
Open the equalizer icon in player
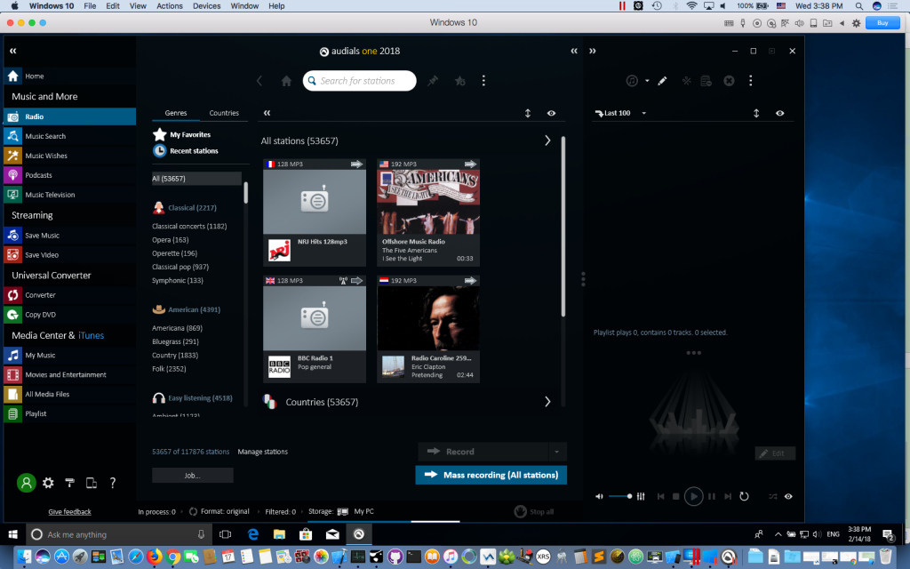pos(641,496)
